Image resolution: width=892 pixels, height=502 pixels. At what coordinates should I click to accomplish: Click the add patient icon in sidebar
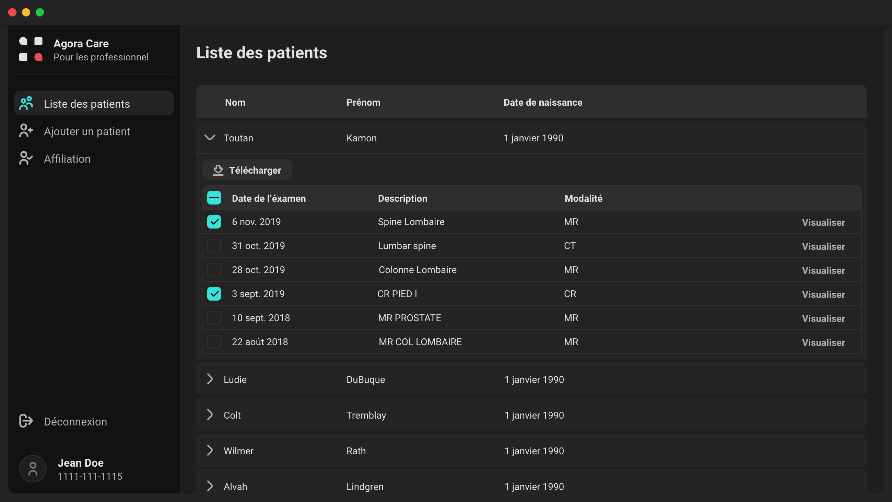25,131
